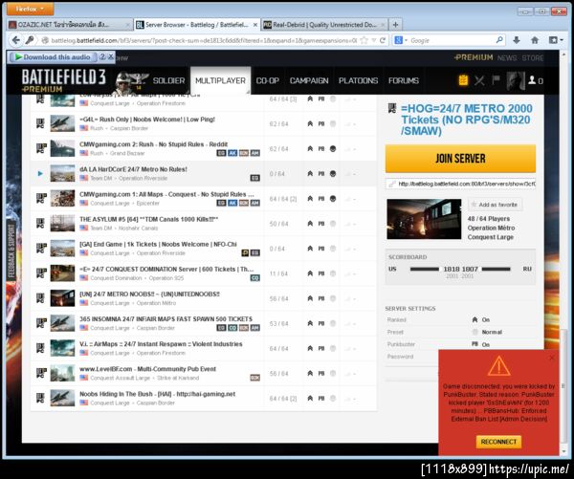
Task: Click Download this audio button
Action: [53, 57]
